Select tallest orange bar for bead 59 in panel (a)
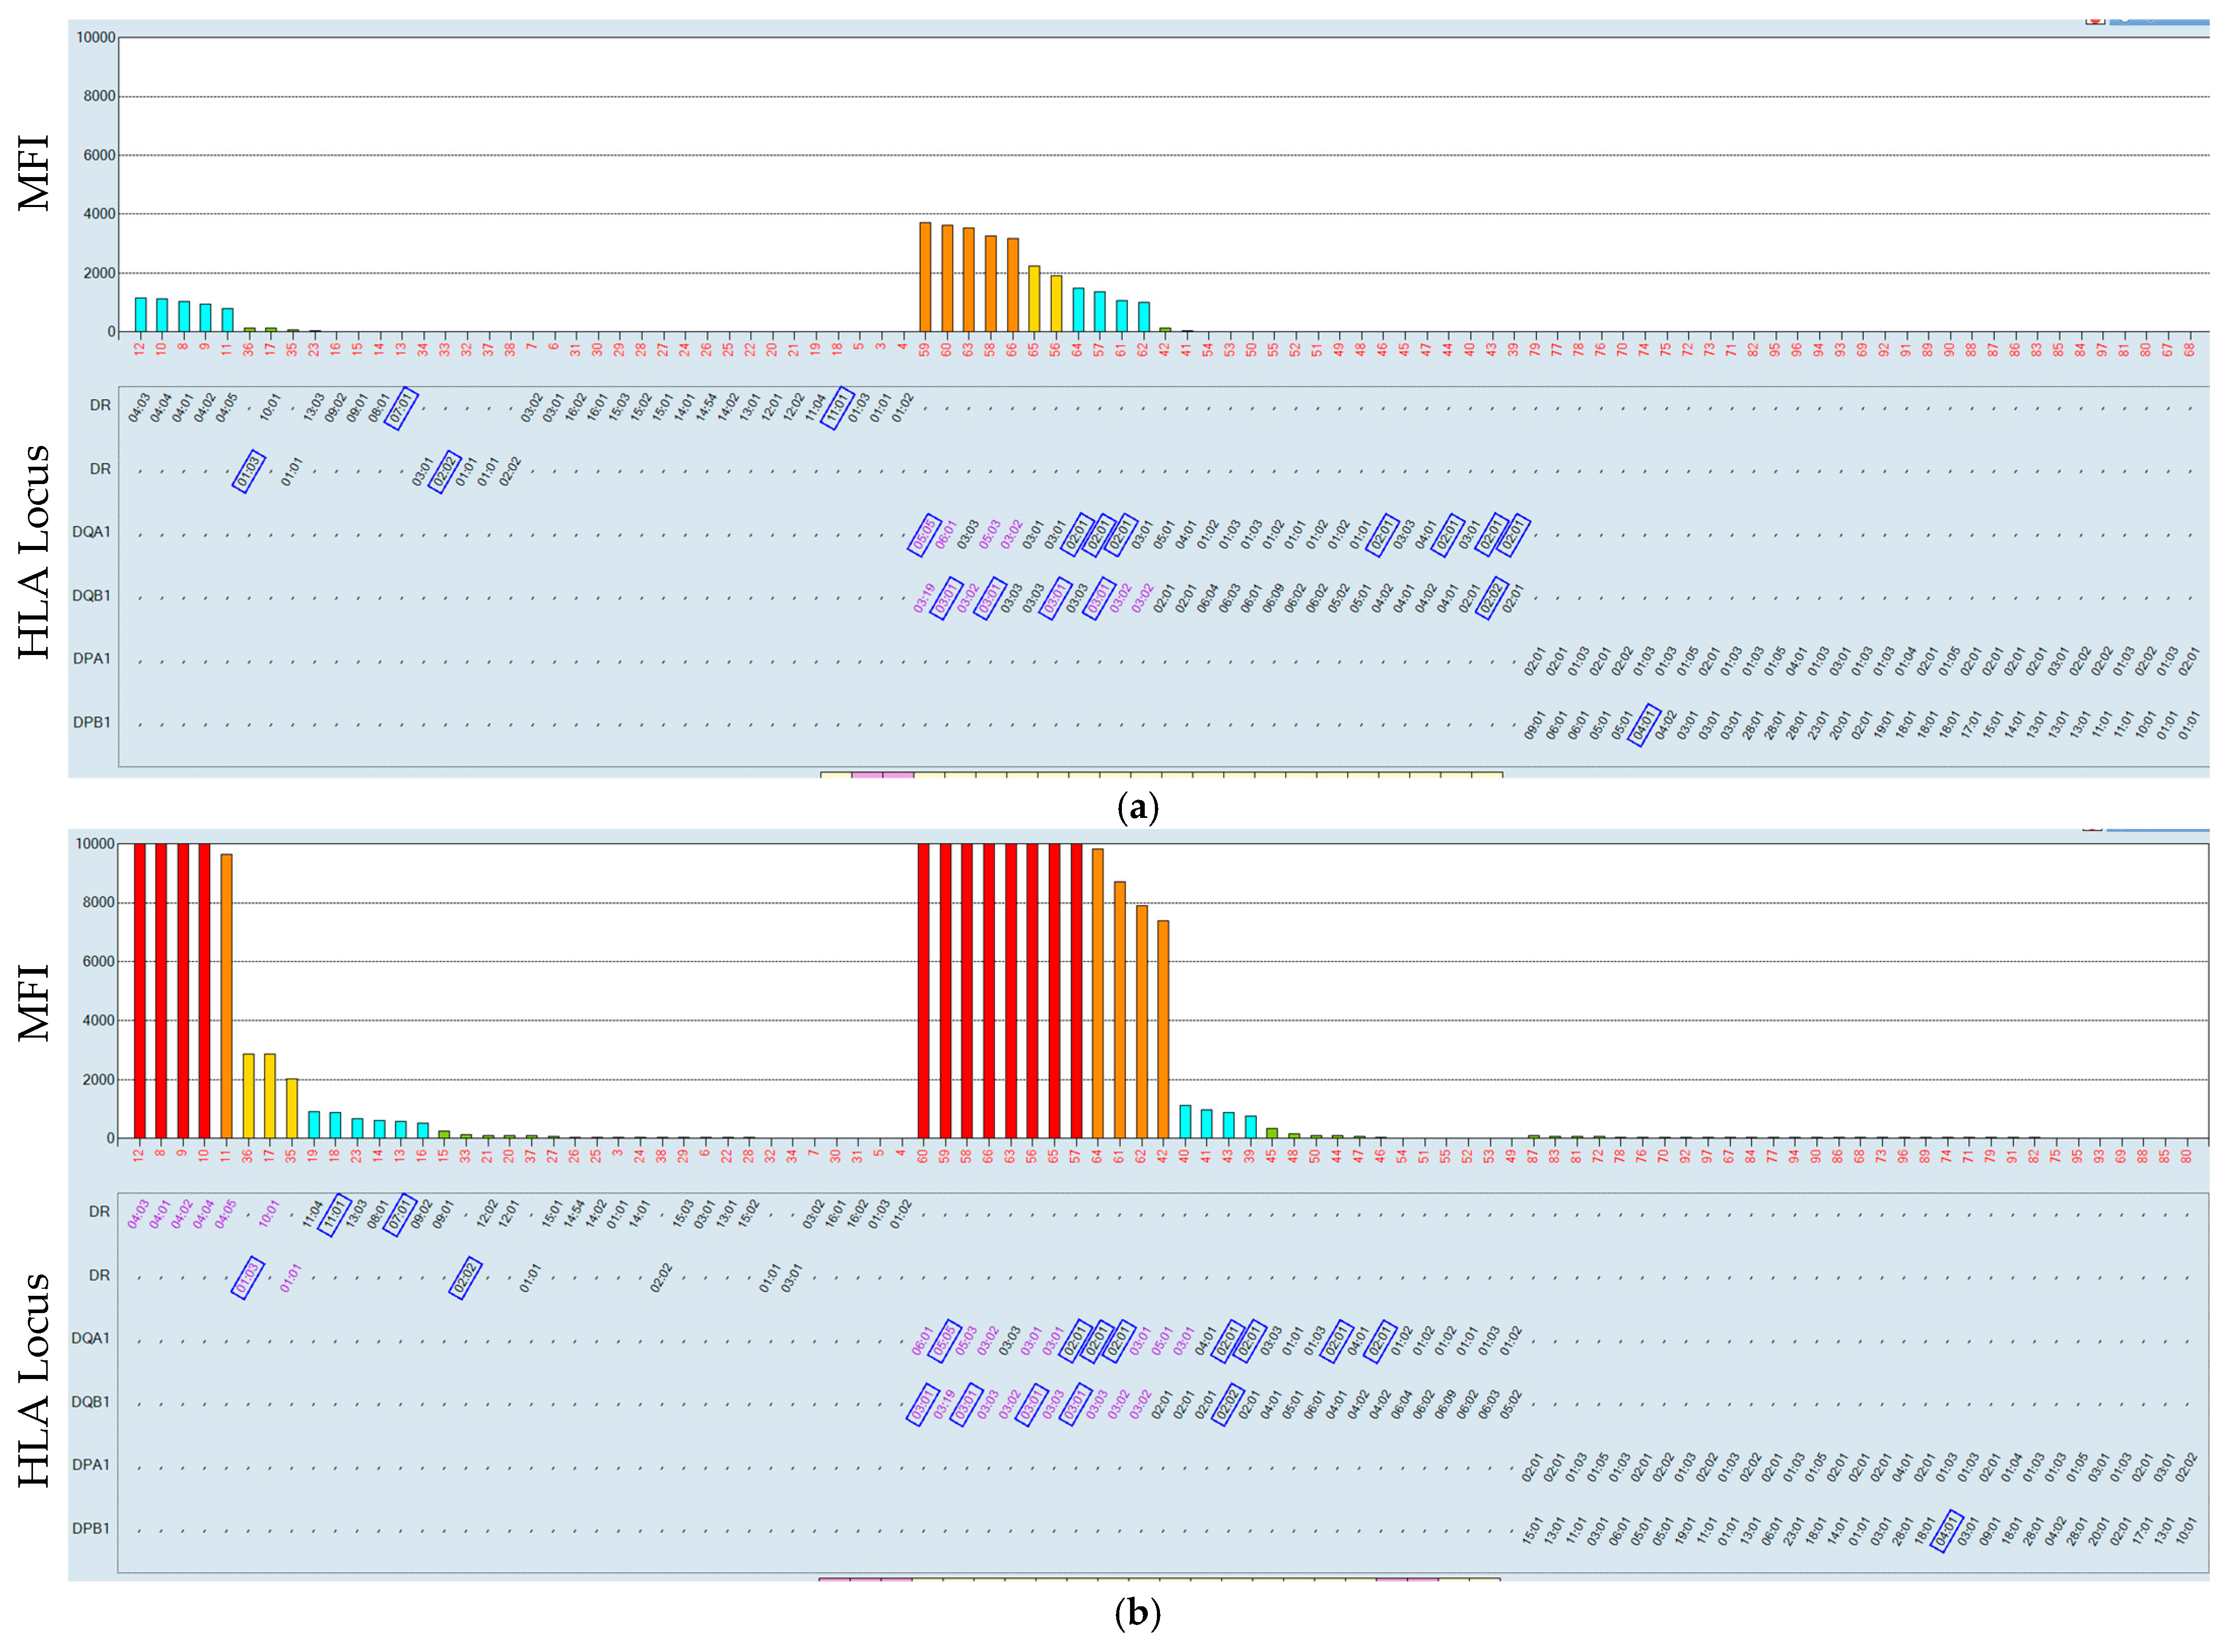Screen dimensions: 2223x1652 (x=925, y=277)
